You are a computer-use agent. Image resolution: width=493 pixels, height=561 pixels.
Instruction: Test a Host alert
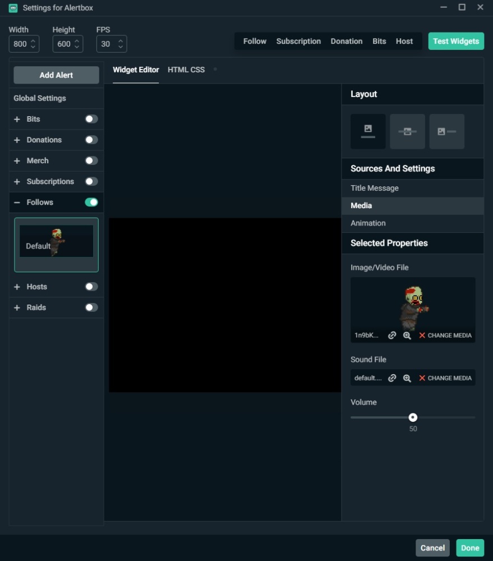[x=404, y=41]
